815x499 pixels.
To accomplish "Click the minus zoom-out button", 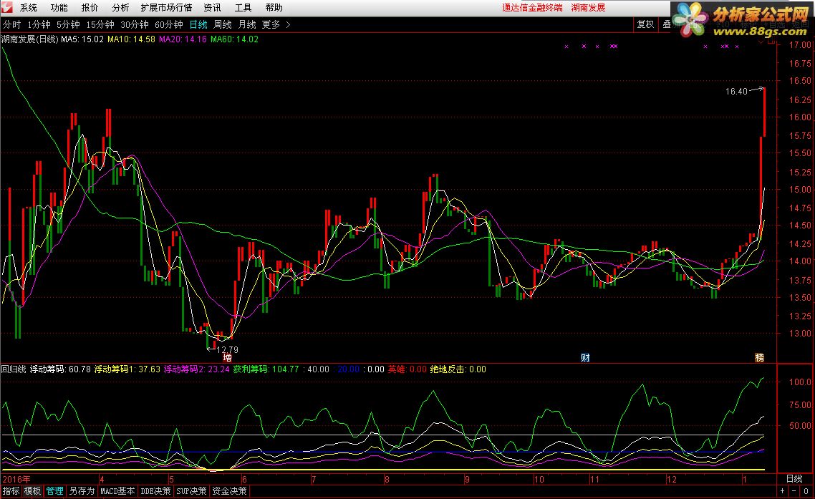I will pyautogui.click(x=794, y=490).
